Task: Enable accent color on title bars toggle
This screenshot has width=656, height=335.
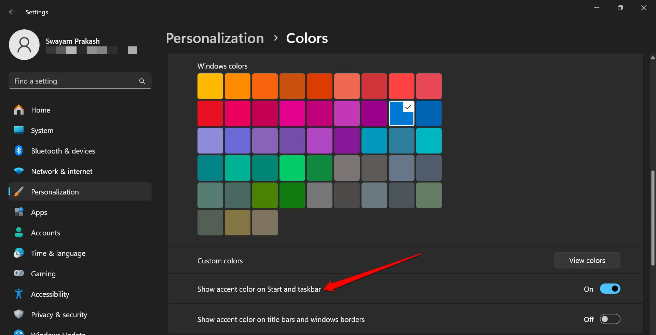Action: 610,319
